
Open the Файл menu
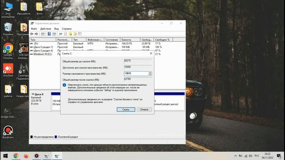pyautogui.click(x=34, y=28)
